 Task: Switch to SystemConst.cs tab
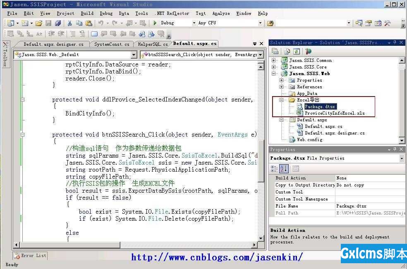click(112, 44)
